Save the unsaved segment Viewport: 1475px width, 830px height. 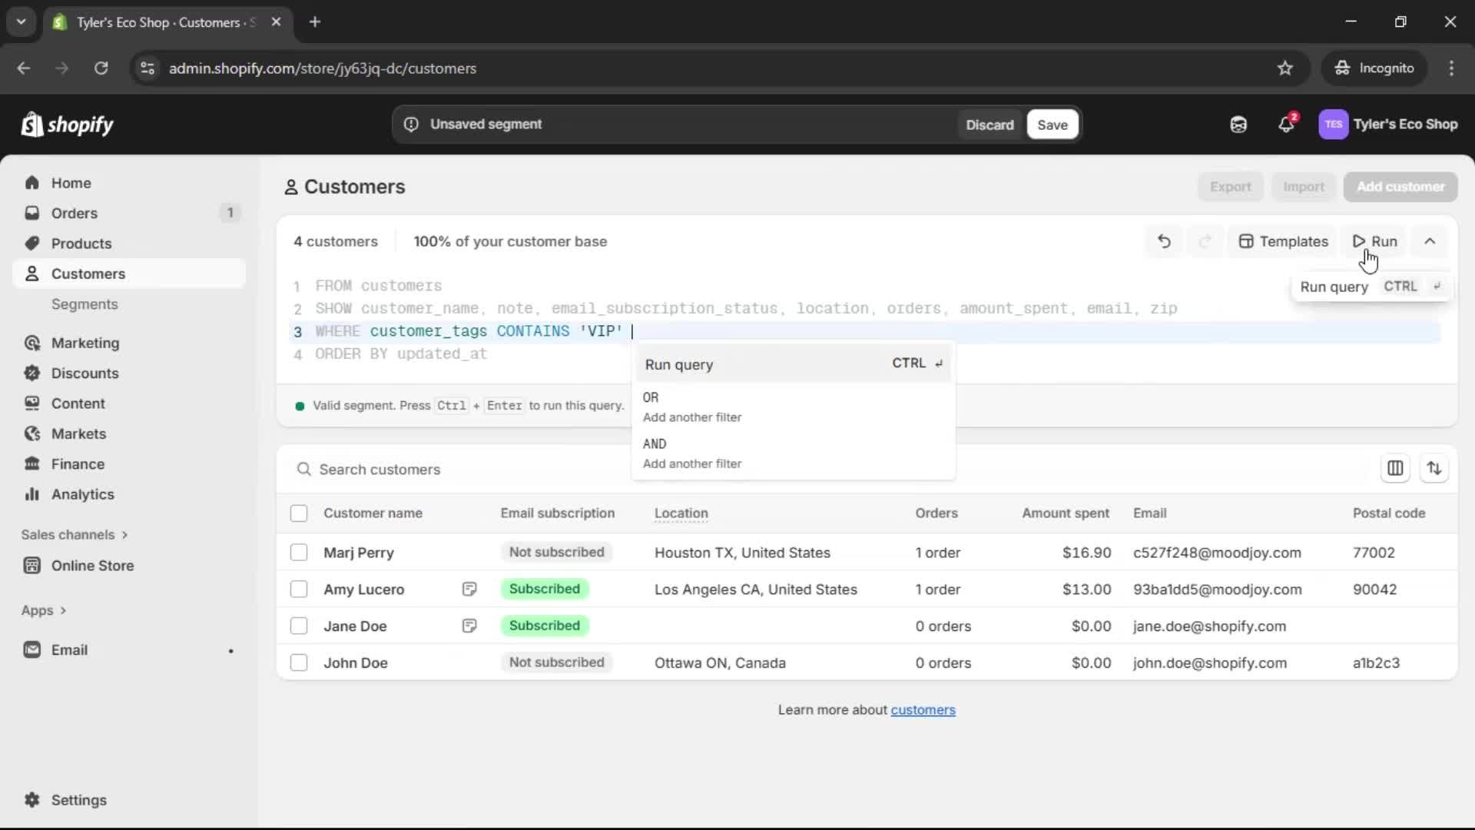click(1052, 124)
